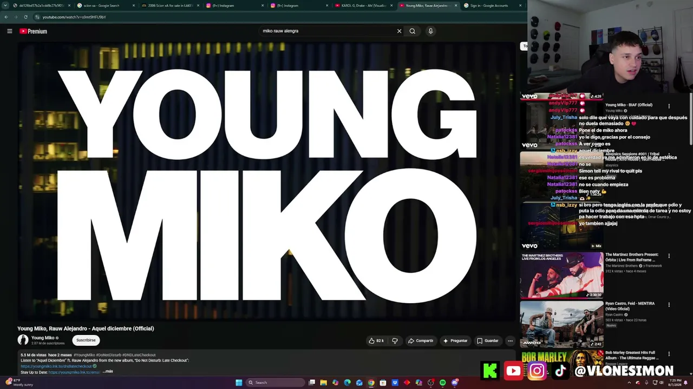Screen dimensions: 693x389
Task: Open the youngmiko.lnk.to/dndlatecheckout link
Action: (56, 366)
